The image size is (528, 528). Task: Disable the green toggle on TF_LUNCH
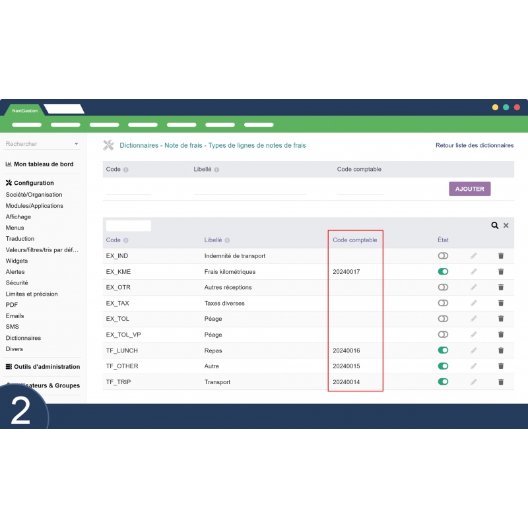tap(444, 350)
